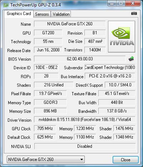
Task: Open the NVIDIA GeForce GTX 260 card dropdown
Action: [46, 160]
